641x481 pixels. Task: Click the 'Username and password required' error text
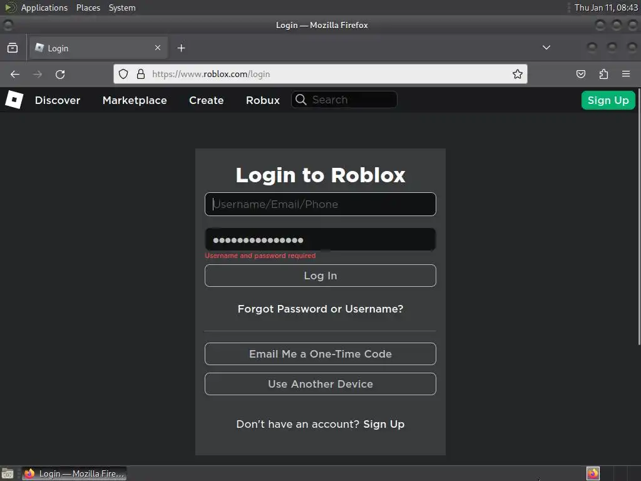click(x=260, y=256)
